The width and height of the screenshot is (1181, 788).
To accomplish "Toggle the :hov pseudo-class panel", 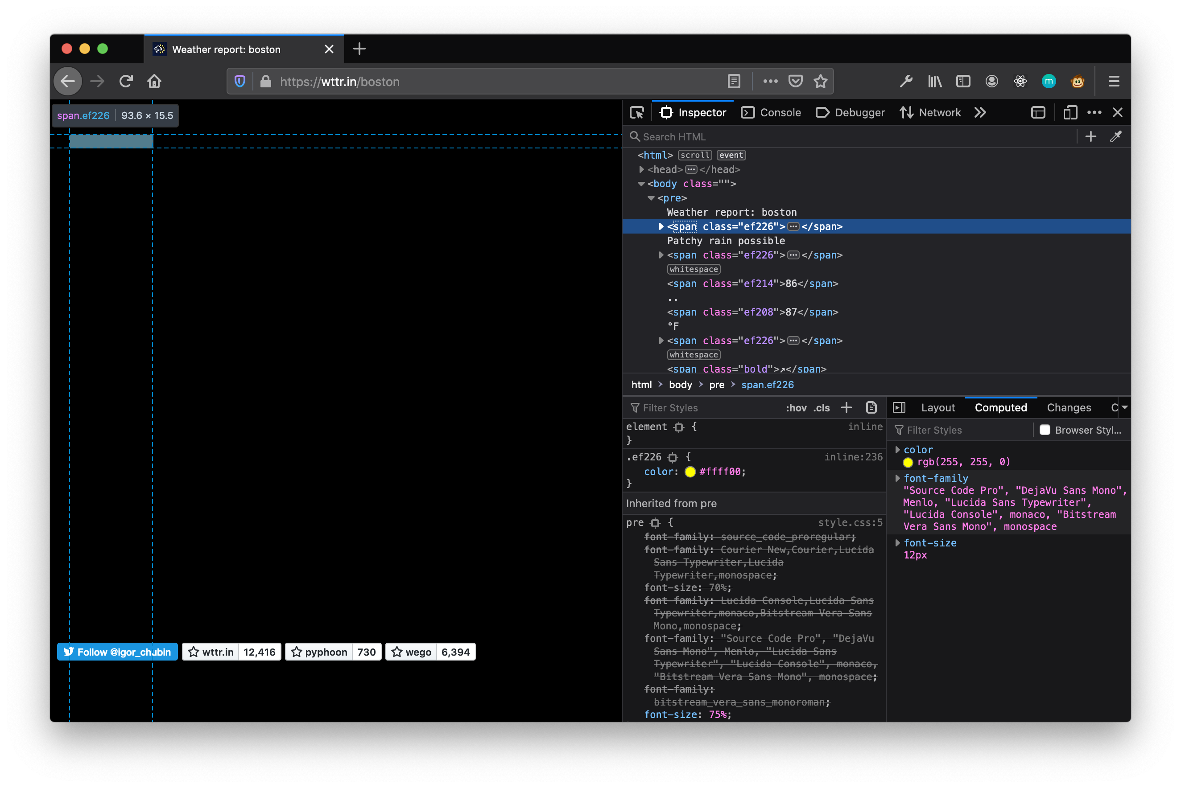I will click(797, 407).
